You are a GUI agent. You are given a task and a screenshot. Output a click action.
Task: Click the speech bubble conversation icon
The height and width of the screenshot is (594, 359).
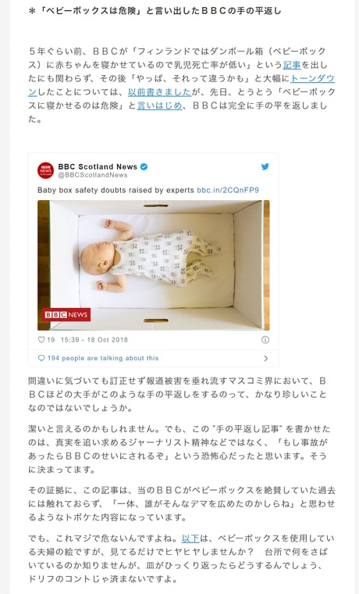tap(41, 358)
